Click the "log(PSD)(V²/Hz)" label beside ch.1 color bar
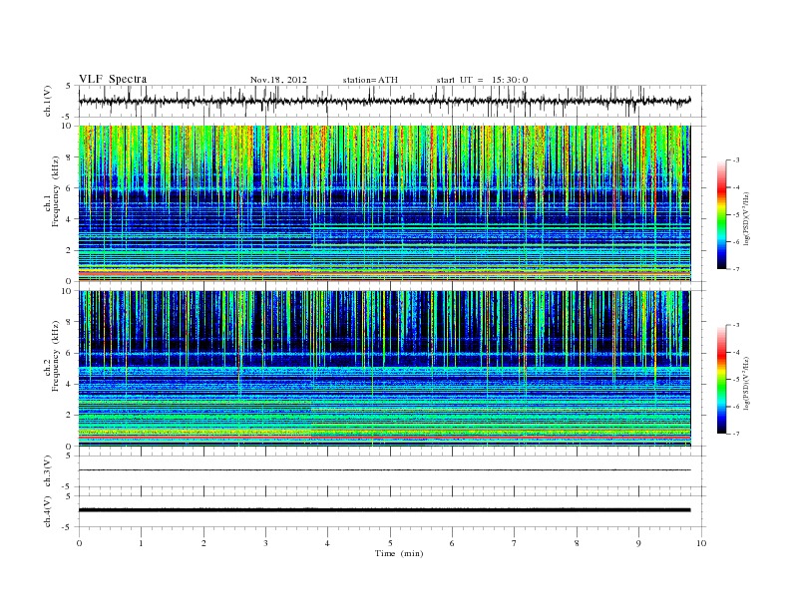Viewport: 790px width, 610px height. coord(746,219)
